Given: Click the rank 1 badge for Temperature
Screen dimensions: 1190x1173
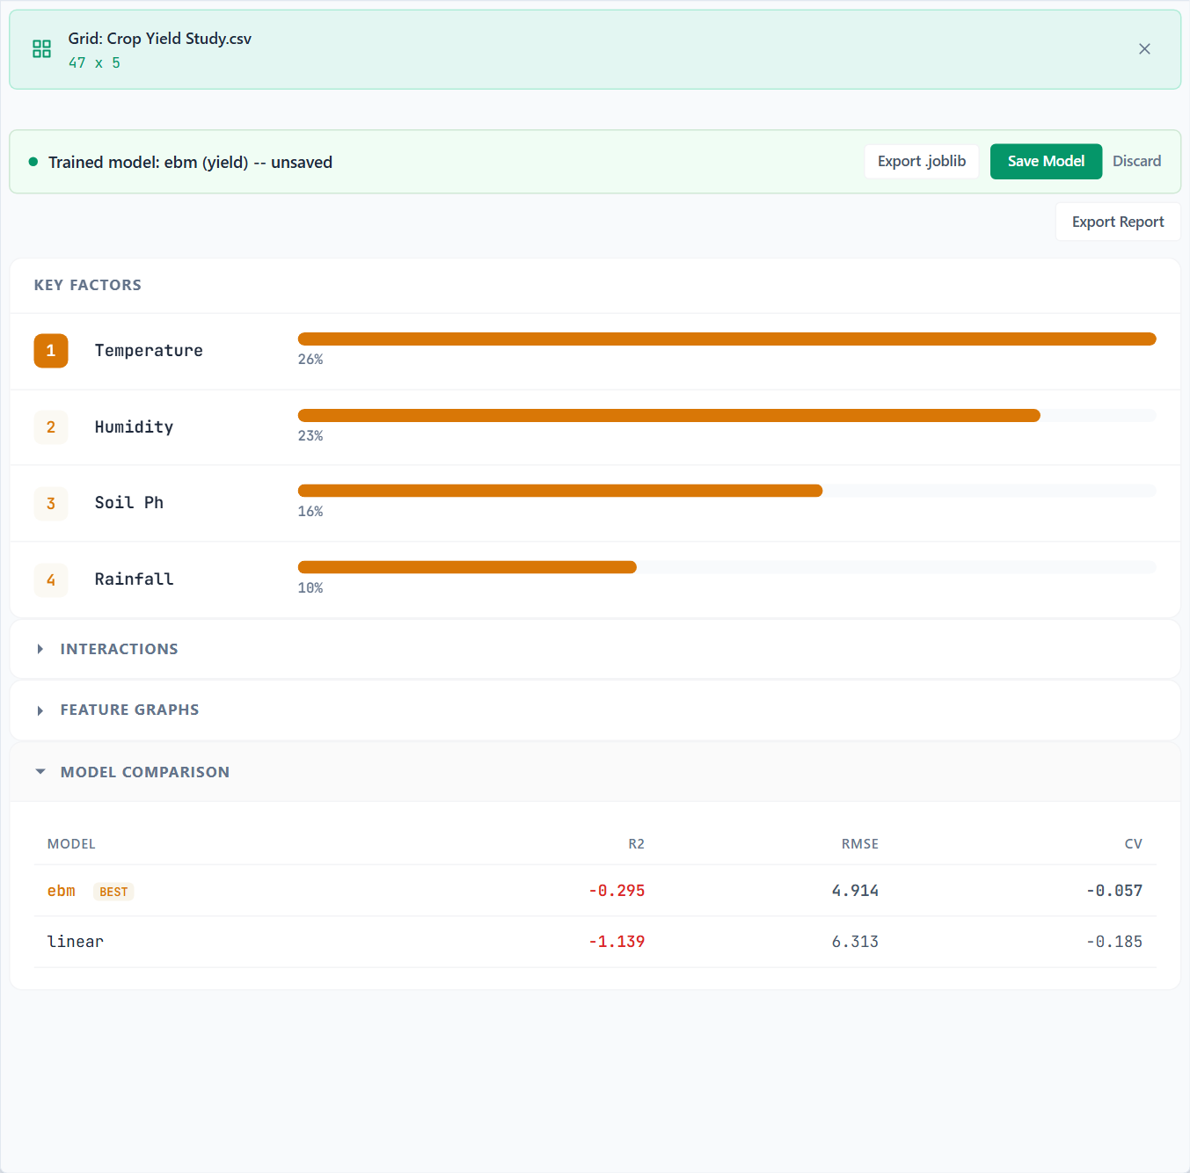Looking at the screenshot, I should (x=51, y=351).
